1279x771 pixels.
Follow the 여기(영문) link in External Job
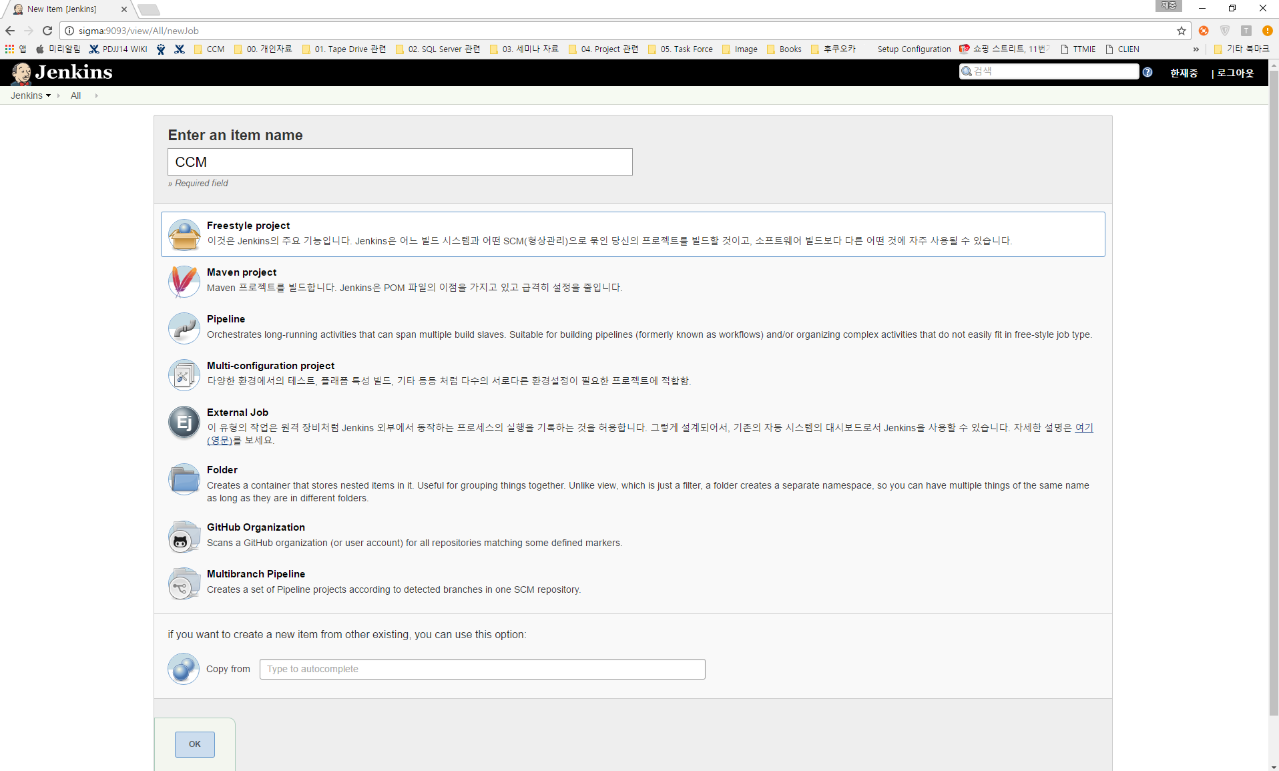click(x=1083, y=428)
